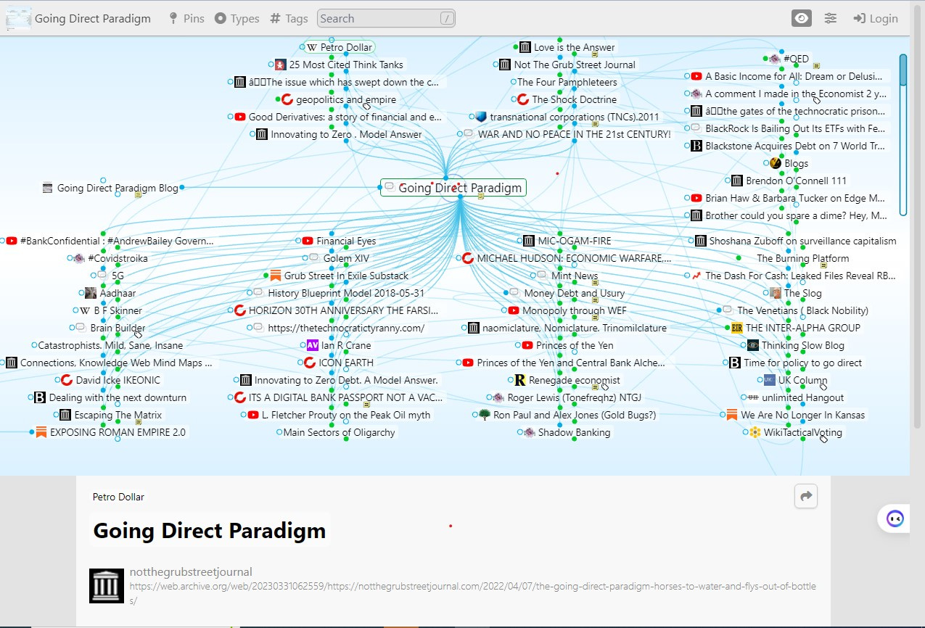The width and height of the screenshot is (925, 628).
Task: Click the WikiTacticalVoting flower icon
Action: [x=755, y=432]
